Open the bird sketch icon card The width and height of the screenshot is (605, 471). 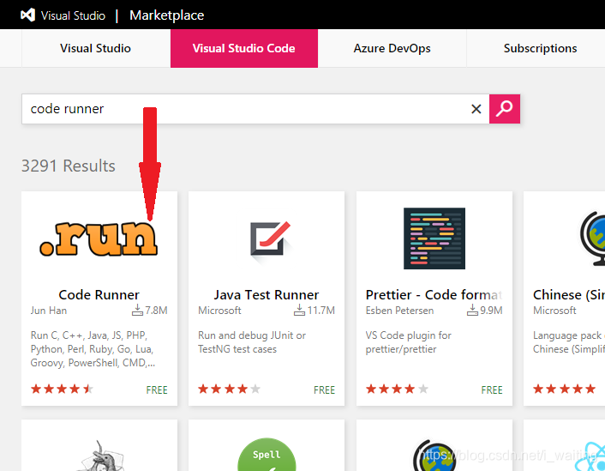pyautogui.click(x=101, y=456)
